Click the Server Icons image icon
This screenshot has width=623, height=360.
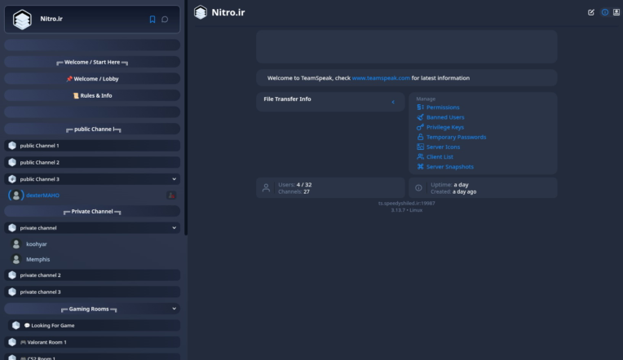tap(420, 147)
